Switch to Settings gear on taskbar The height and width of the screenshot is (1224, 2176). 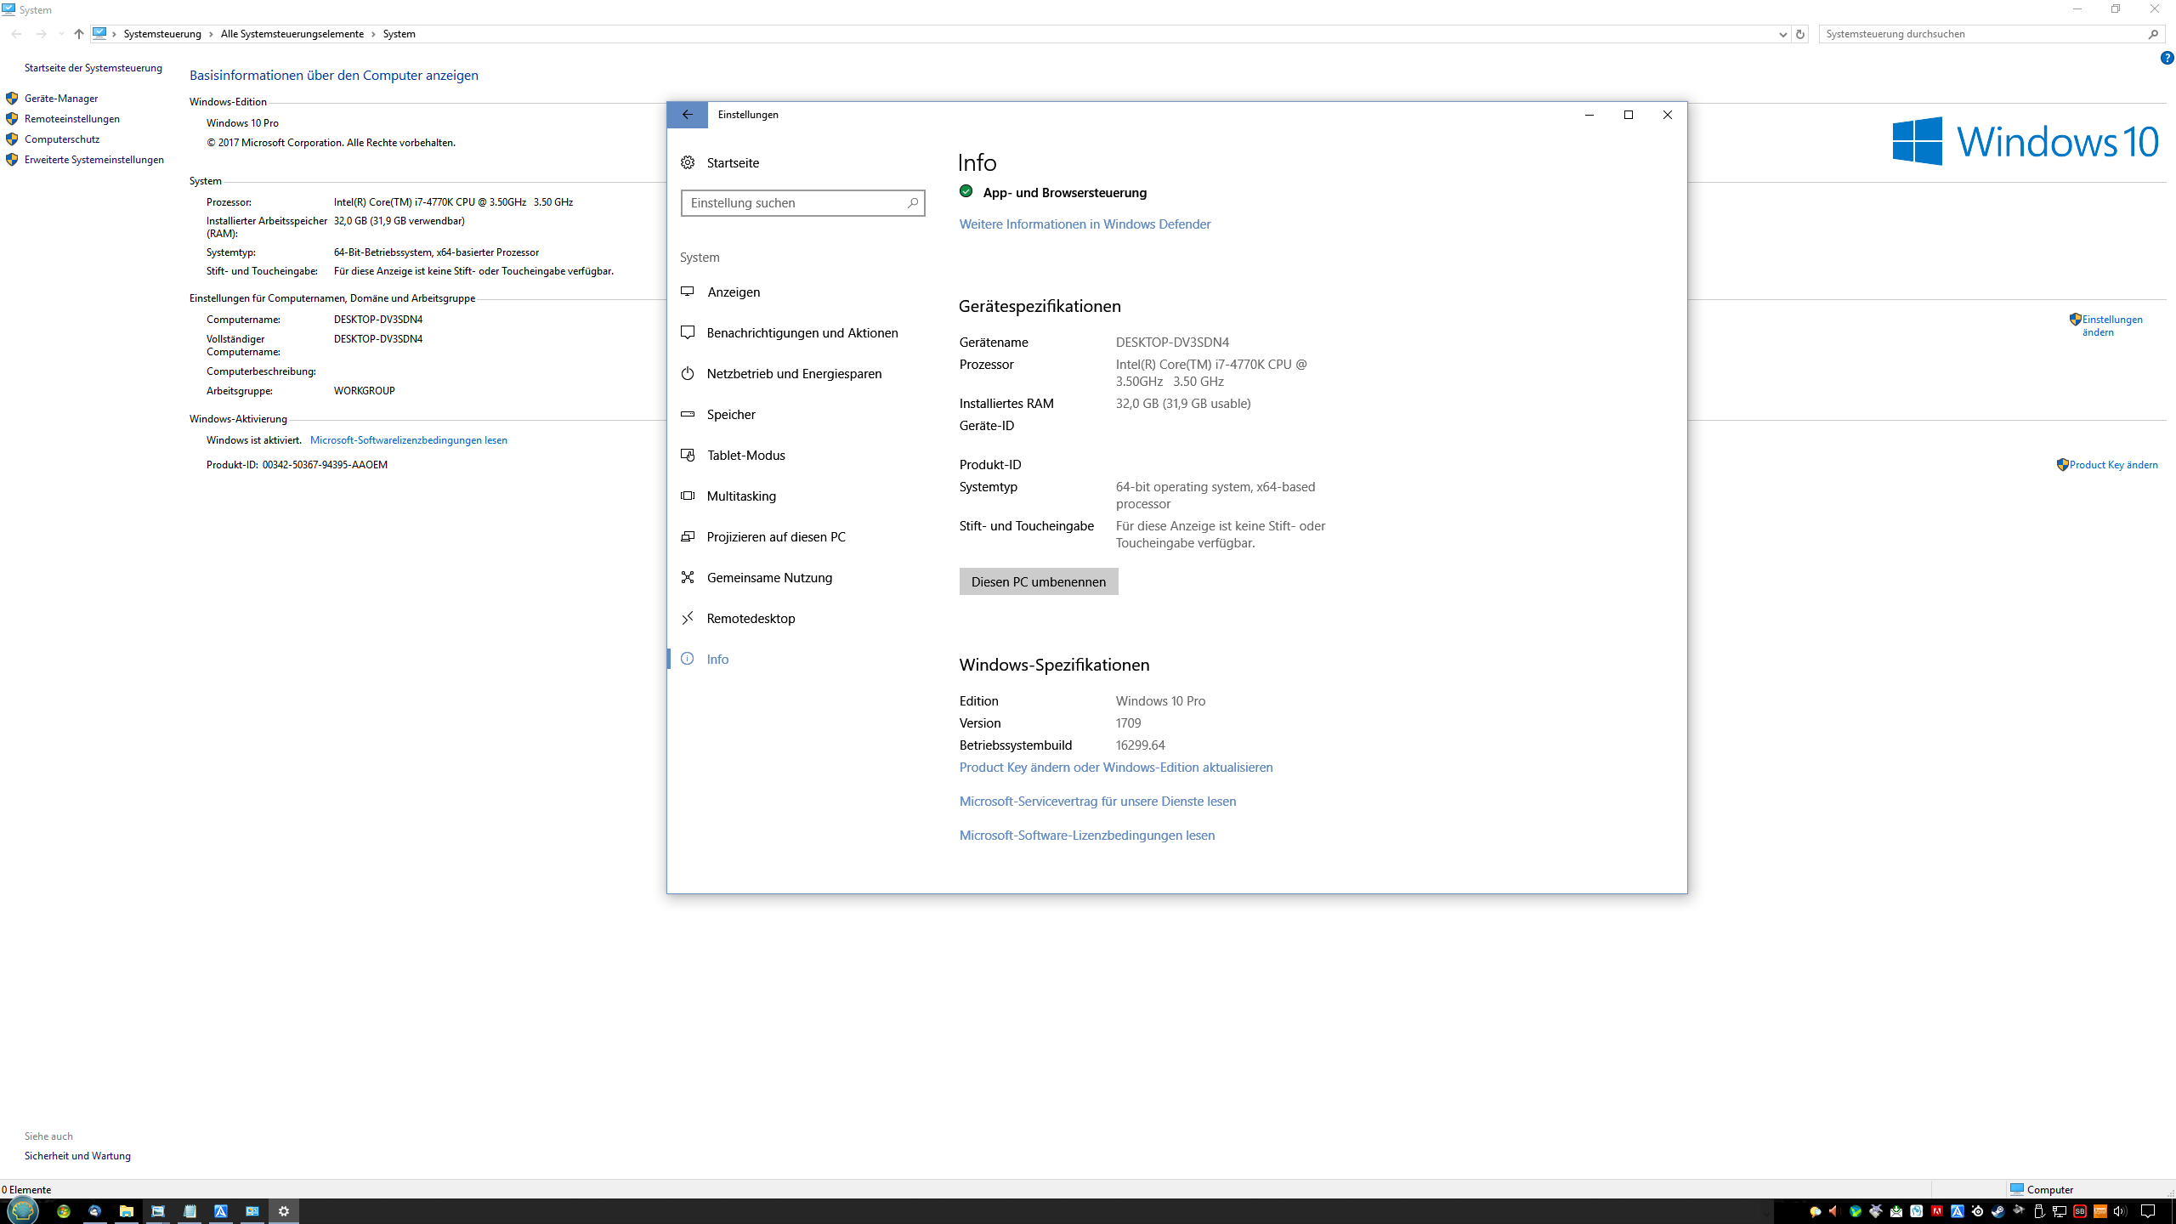[x=284, y=1211]
